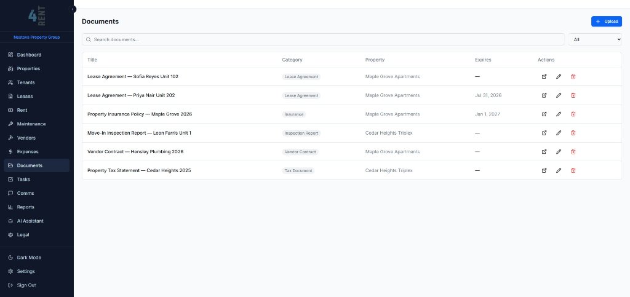Go to Dashboard in the sidebar
The width and height of the screenshot is (630, 297).
pos(36,55)
